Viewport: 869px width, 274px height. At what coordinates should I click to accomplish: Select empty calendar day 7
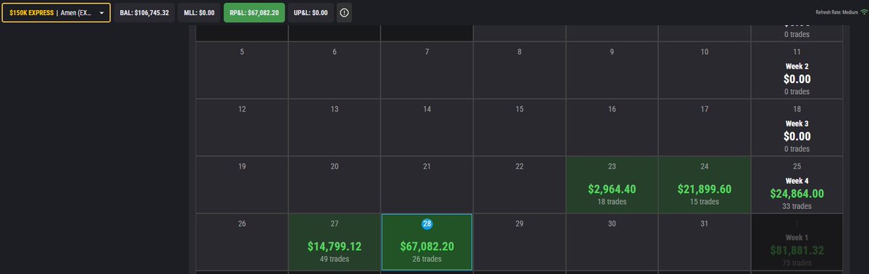tap(427, 71)
